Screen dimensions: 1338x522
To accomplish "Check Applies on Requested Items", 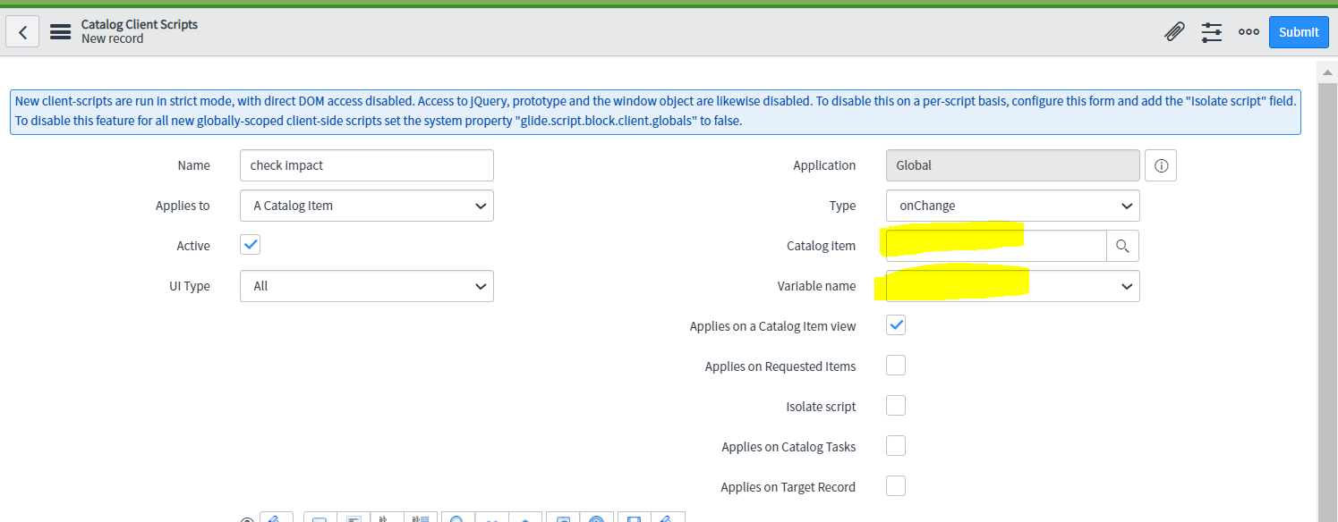I will pyautogui.click(x=896, y=365).
